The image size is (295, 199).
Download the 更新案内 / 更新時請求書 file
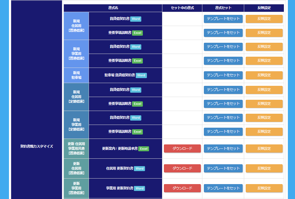[x=182, y=148]
